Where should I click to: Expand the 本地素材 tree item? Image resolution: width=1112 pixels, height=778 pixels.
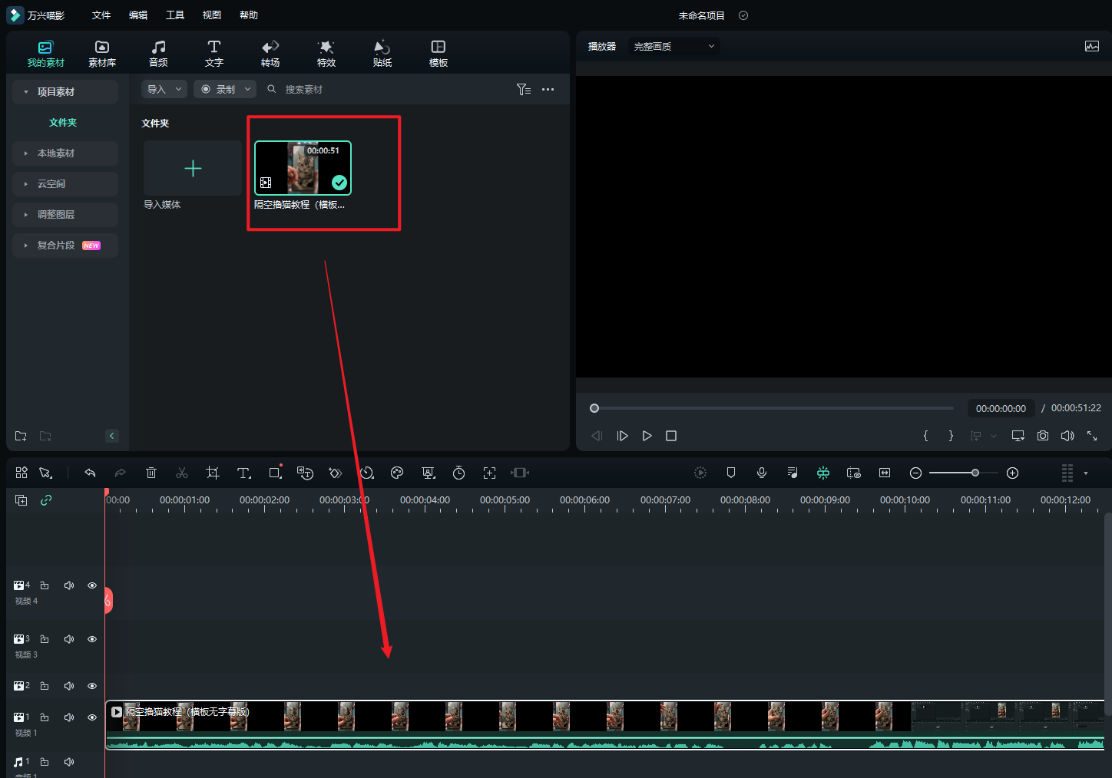click(x=56, y=153)
